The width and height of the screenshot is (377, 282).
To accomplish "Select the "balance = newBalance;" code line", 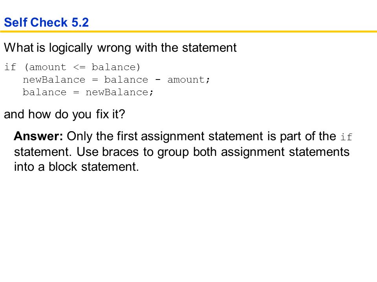I will [x=88, y=92].
